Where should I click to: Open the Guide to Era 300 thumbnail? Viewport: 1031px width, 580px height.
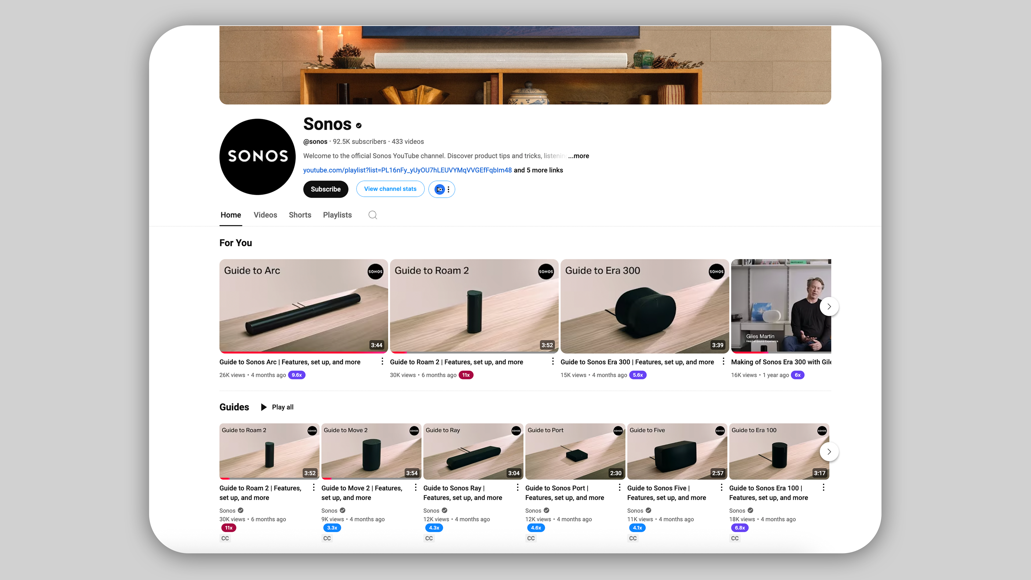tap(644, 306)
